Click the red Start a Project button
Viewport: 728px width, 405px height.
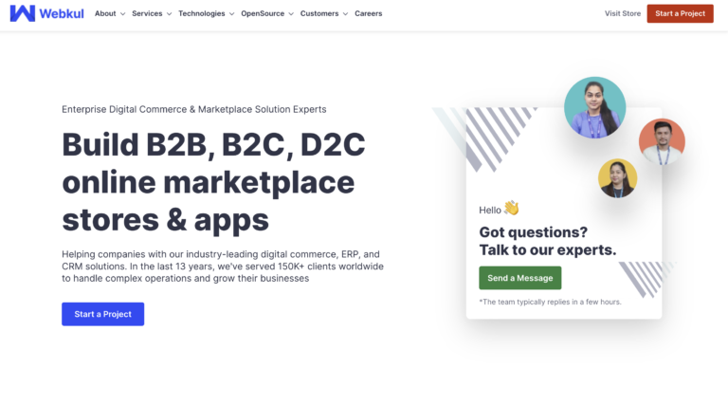[x=681, y=13]
